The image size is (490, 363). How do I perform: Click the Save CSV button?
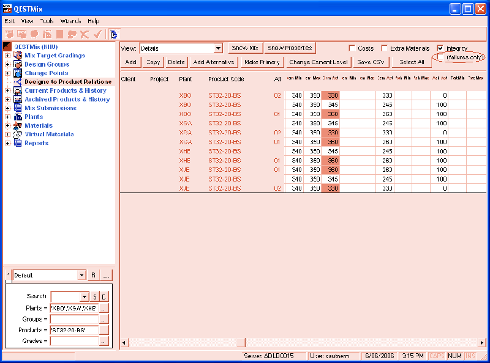click(x=370, y=62)
